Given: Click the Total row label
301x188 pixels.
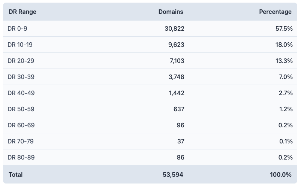Looking at the screenshot, I should (x=15, y=175).
